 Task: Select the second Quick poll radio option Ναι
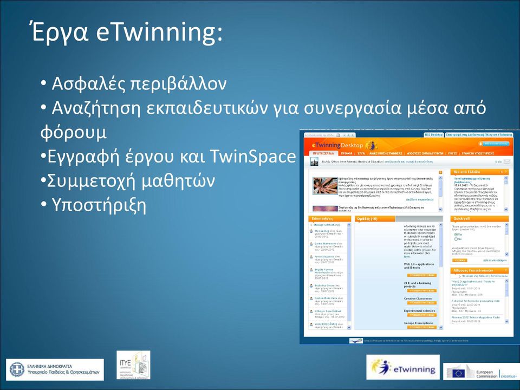coord(456,239)
